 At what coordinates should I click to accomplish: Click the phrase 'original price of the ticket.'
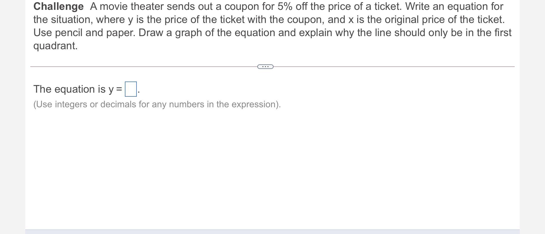(445, 20)
